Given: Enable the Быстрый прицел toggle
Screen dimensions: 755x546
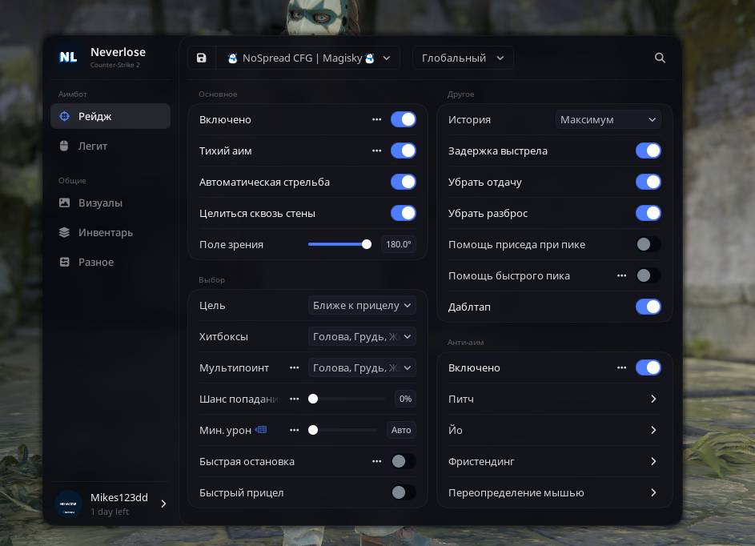Looking at the screenshot, I should coord(403,492).
